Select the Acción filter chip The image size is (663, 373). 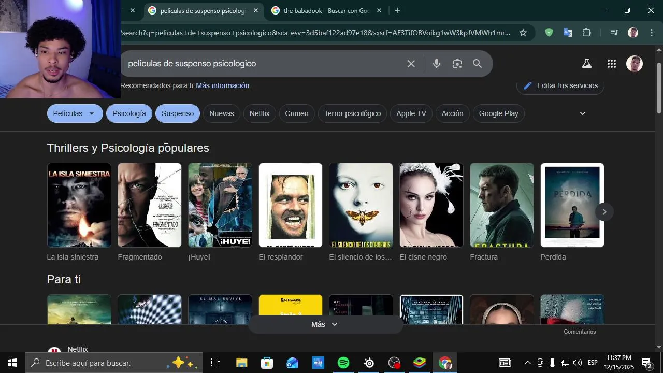coord(453,113)
